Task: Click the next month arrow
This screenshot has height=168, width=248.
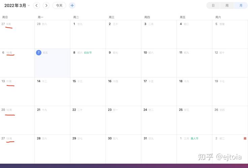Action: [46, 5]
